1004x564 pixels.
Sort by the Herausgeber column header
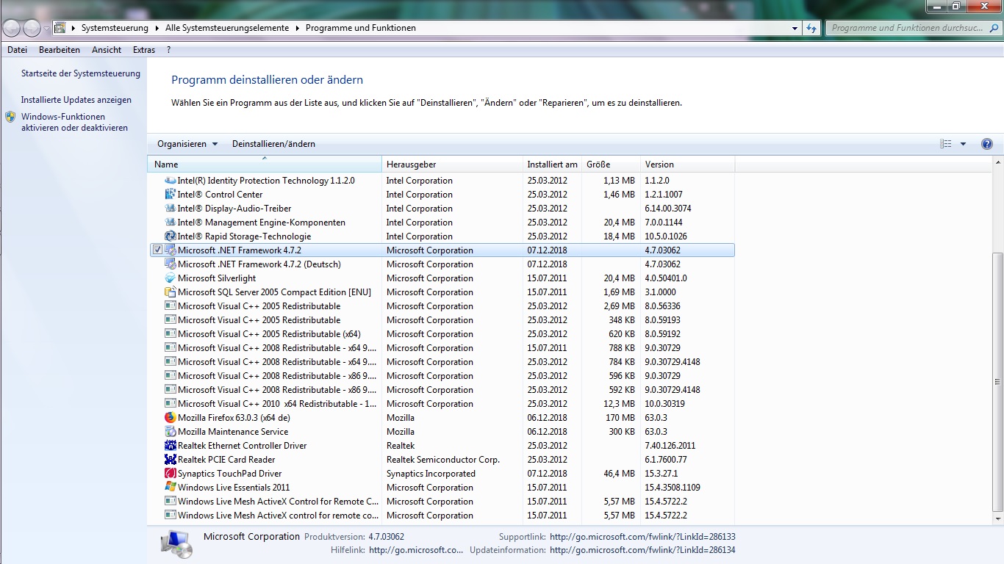pos(452,164)
